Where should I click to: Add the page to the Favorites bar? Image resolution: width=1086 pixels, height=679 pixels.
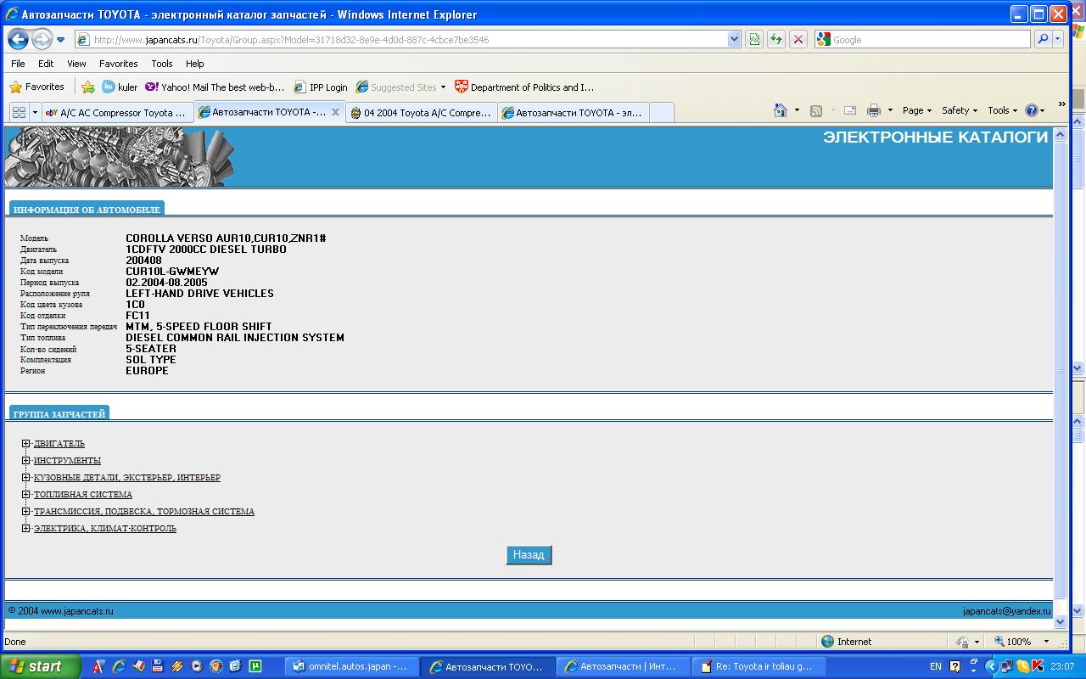[87, 87]
